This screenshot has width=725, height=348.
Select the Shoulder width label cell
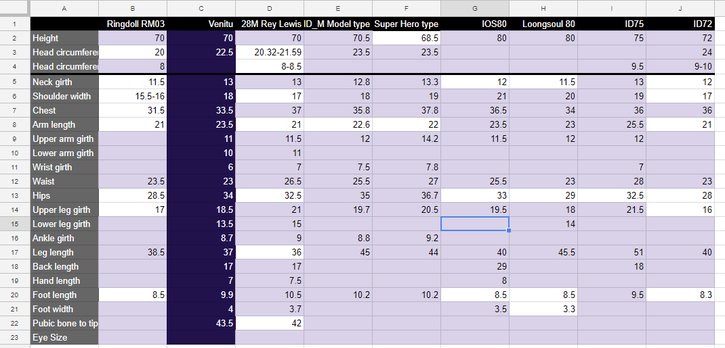(64, 97)
